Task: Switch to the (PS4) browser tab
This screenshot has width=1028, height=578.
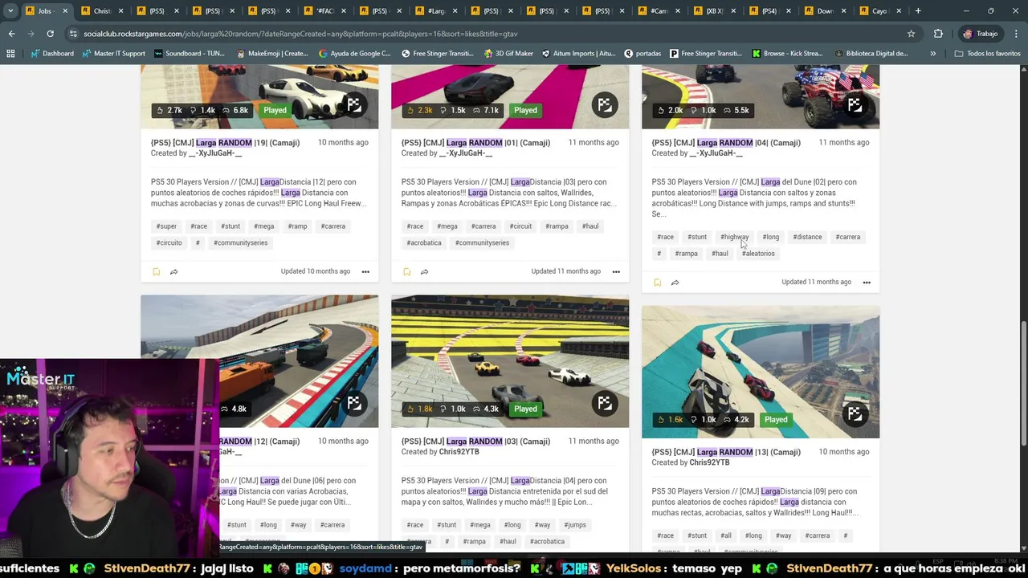Action: pyautogui.click(x=769, y=11)
